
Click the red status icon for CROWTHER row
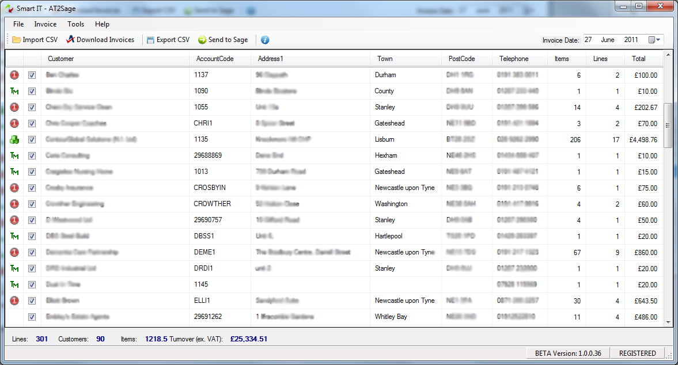(14, 204)
